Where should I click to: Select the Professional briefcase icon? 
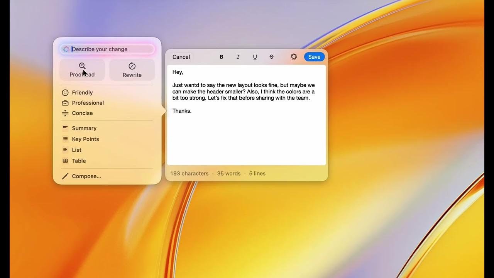pos(65,103)
